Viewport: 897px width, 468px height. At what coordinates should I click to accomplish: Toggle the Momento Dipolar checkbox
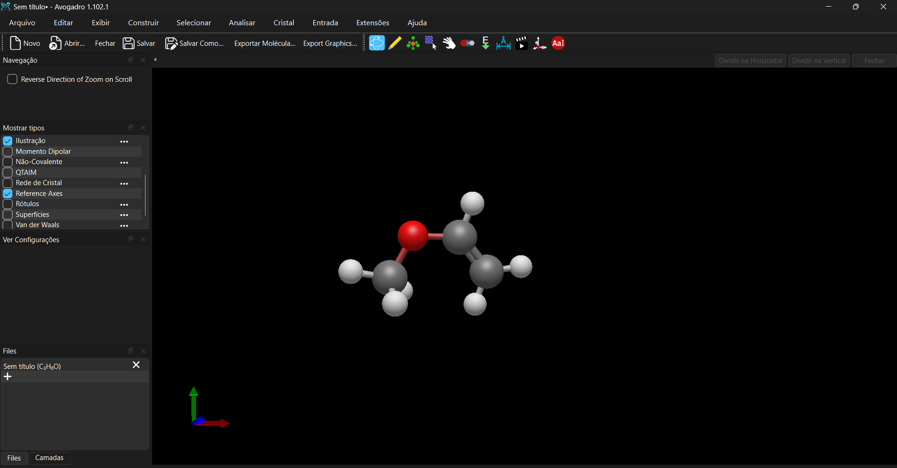coord(8,151)
